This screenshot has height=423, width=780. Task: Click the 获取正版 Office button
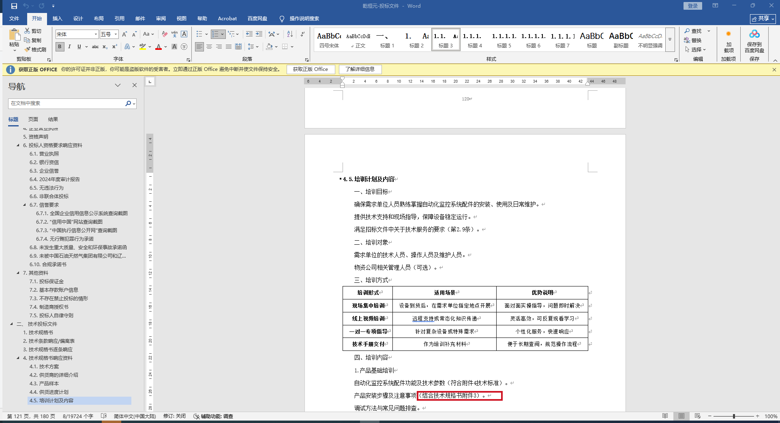click(x=311, y=69)
